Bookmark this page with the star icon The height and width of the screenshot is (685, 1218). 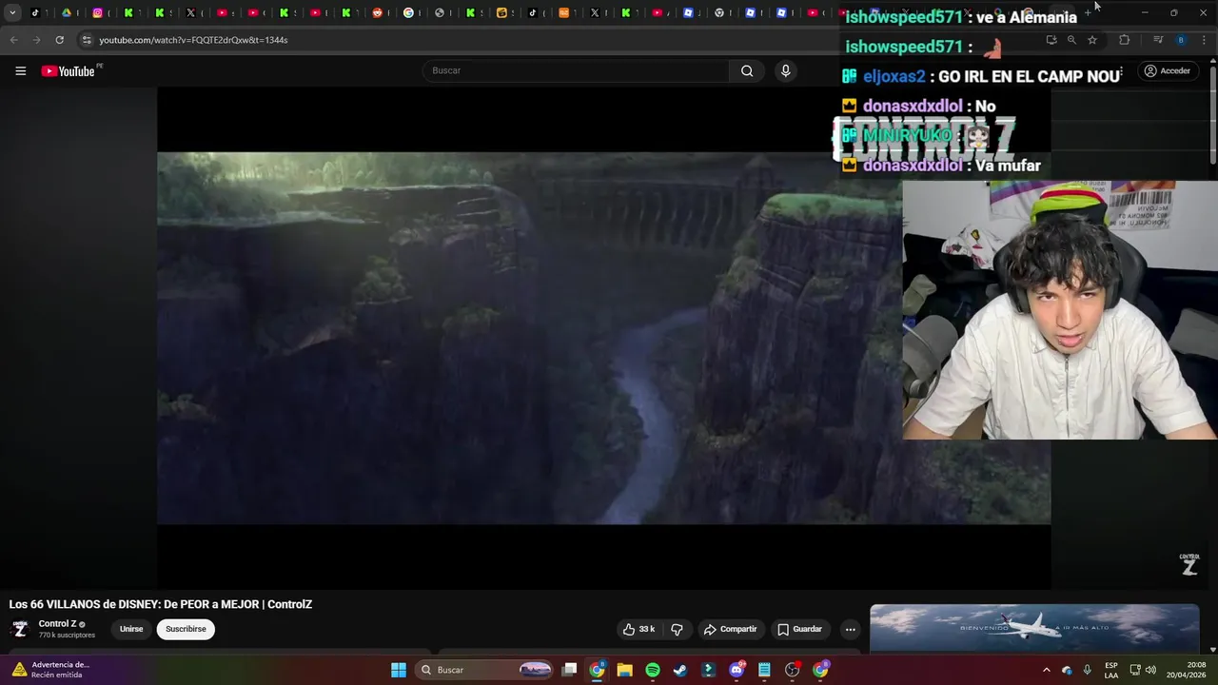(x=1092, y=40)
